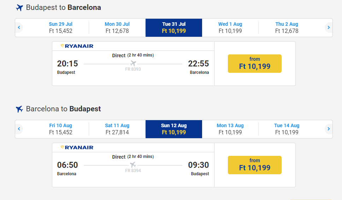
Task: Pick Tue 14 Aug return date tab
Action: point(287,129)
